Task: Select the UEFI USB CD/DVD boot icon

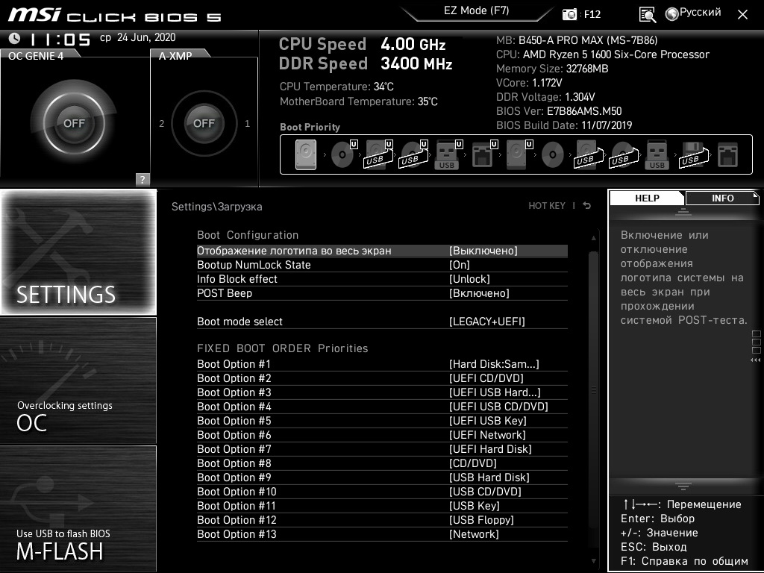Action: (x=413, y=154)
